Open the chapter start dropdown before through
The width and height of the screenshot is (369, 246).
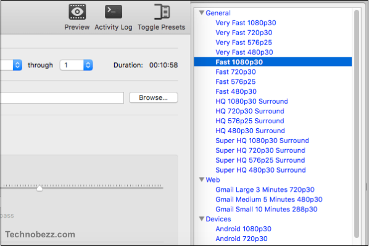tap(11, 65)
